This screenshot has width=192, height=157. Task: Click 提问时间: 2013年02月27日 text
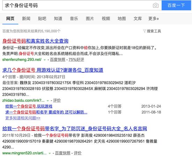[42, 77]
